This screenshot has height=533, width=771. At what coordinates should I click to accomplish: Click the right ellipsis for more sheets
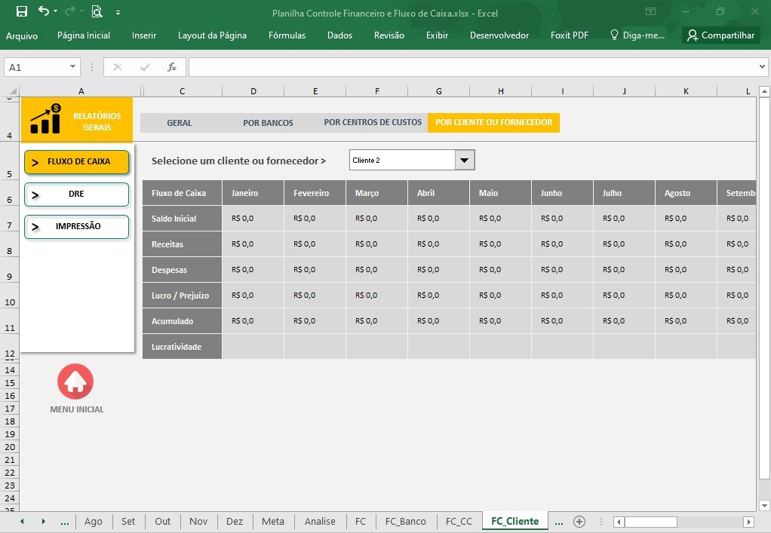[558, 522]
